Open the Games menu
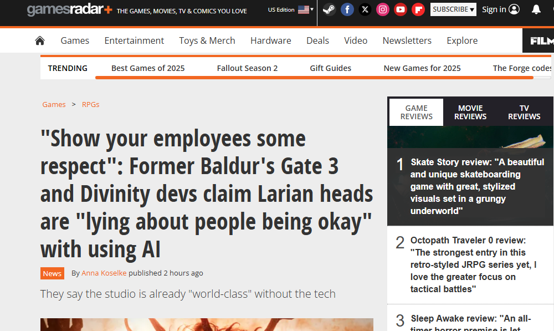The width and height of the screenshot is (554, 331). tap(75, 40)
